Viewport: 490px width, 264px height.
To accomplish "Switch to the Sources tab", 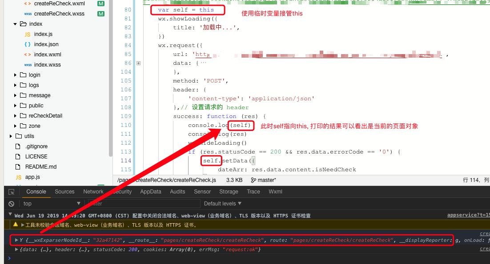I will 64,192.
